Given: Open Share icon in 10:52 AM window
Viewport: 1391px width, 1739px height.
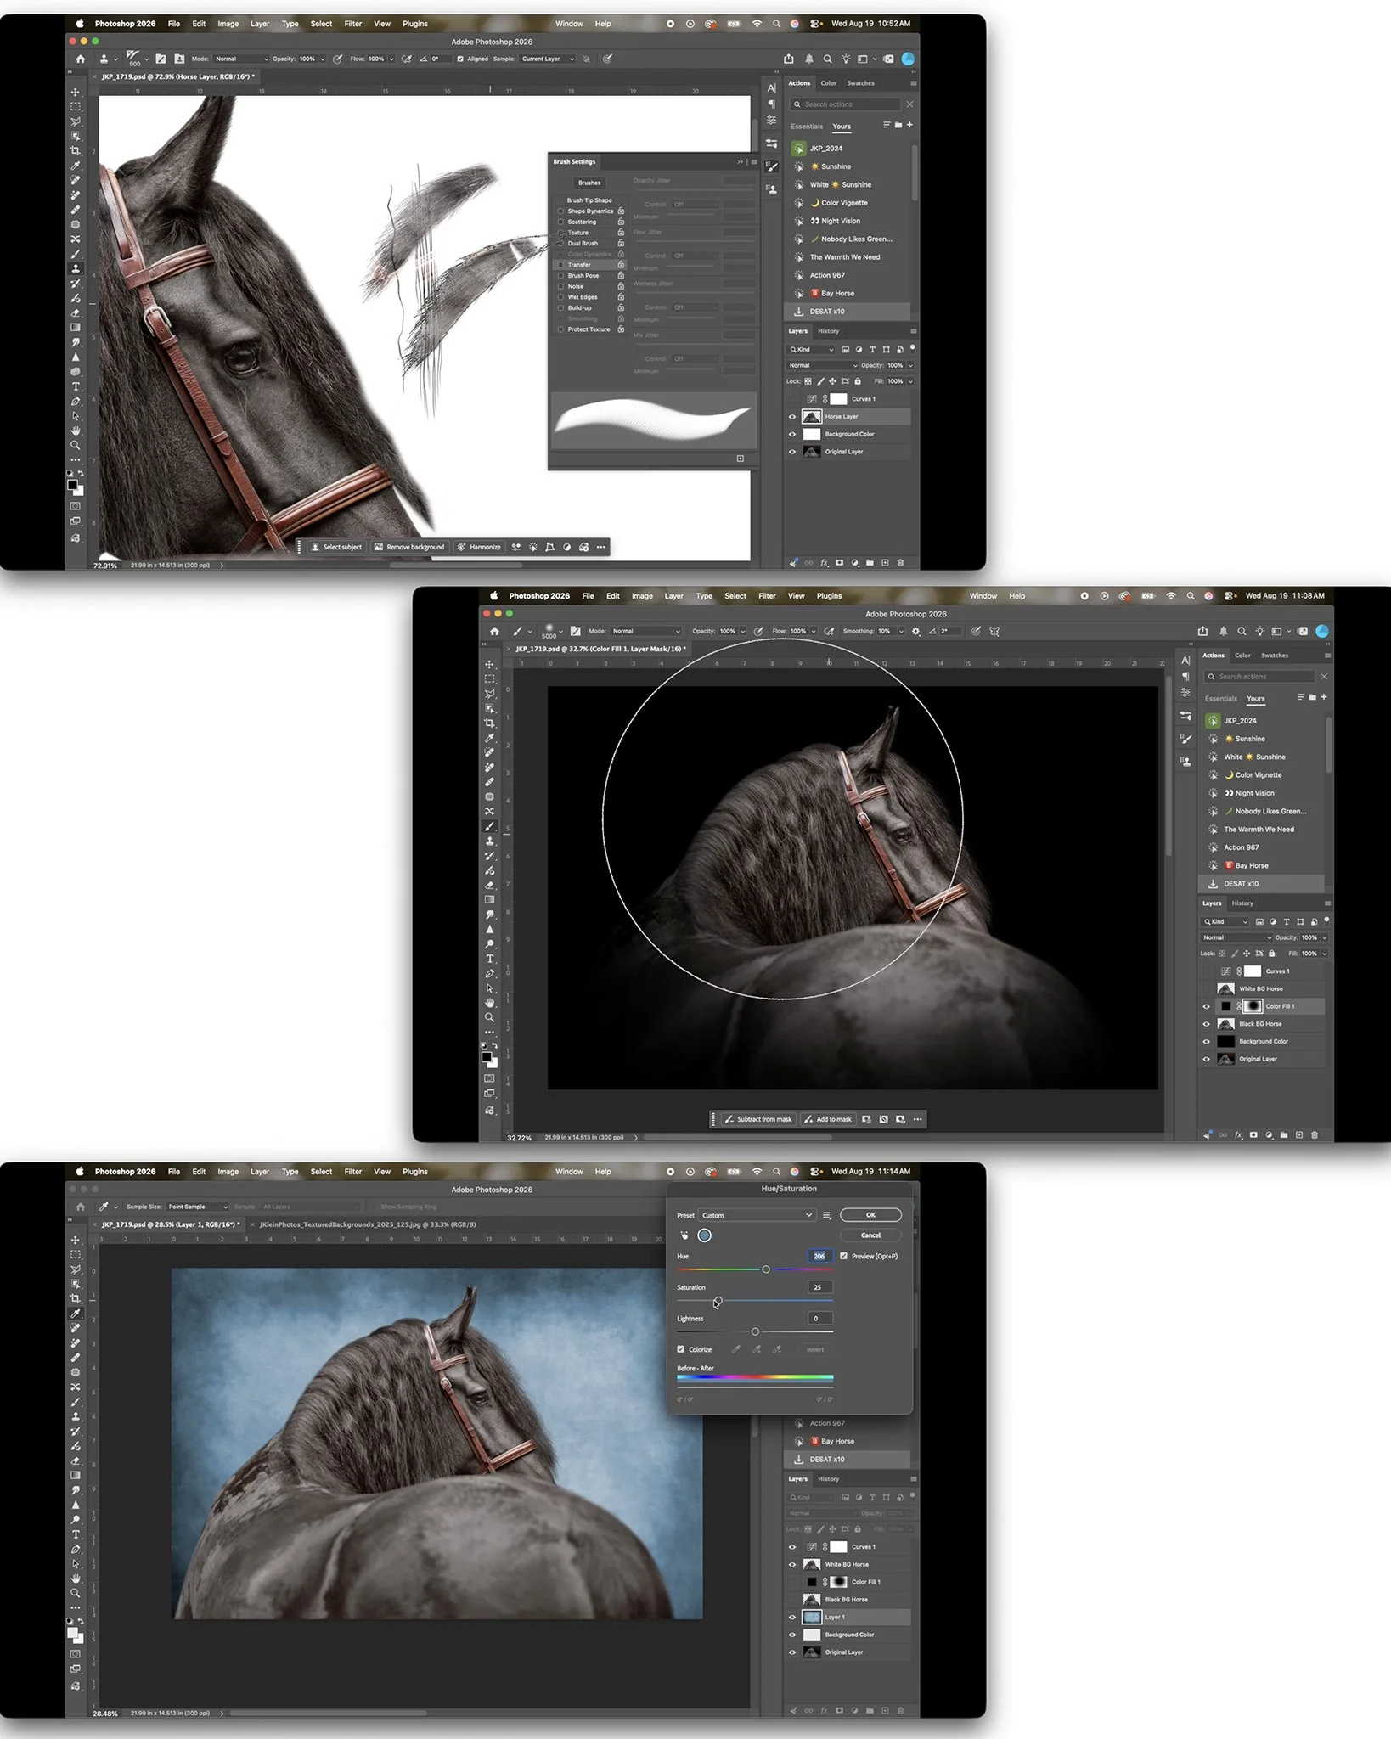Looking at the screenshot, I should pyautogui.click(x=789, y=59).
